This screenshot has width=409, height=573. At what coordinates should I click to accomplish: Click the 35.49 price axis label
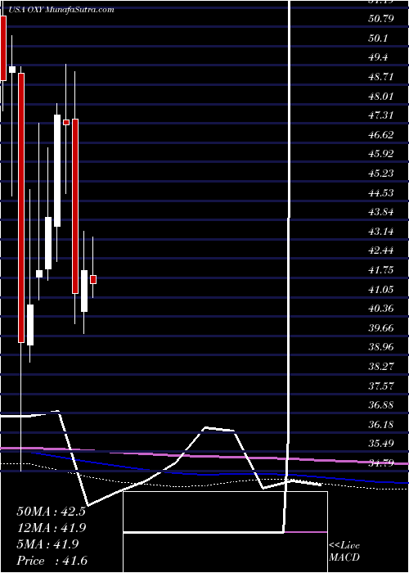pos(381,444)
